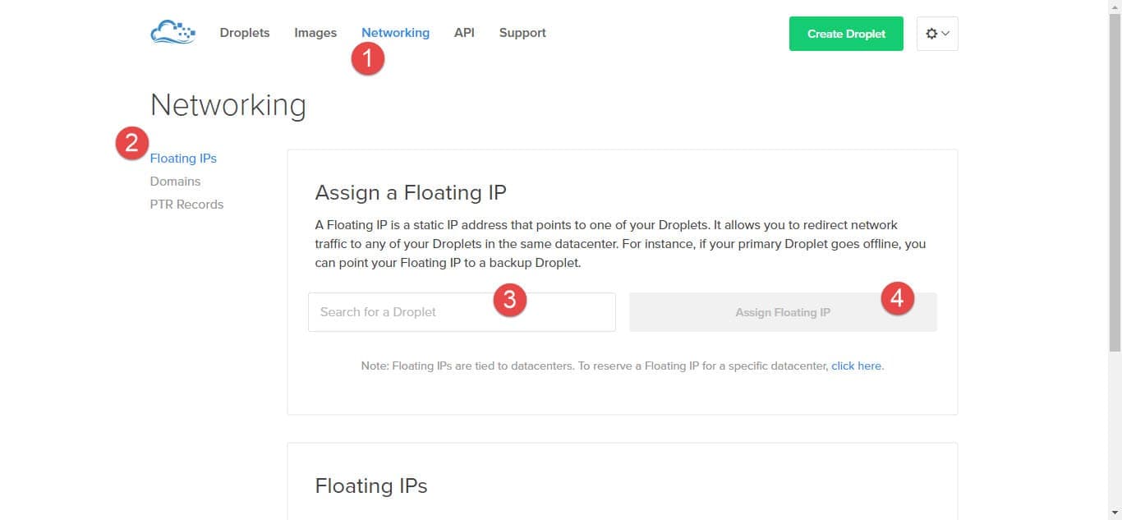Screen dimensions: 1122x520
Task: Open the Support navigation item
Action: [x=522, y=33]
